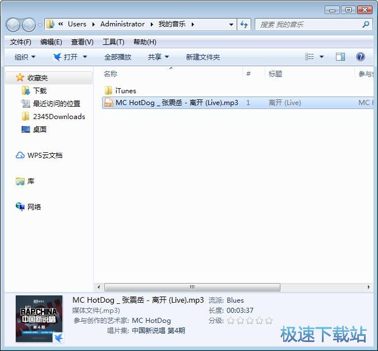Refresh the folder with the refresh icon

[244, 24]
